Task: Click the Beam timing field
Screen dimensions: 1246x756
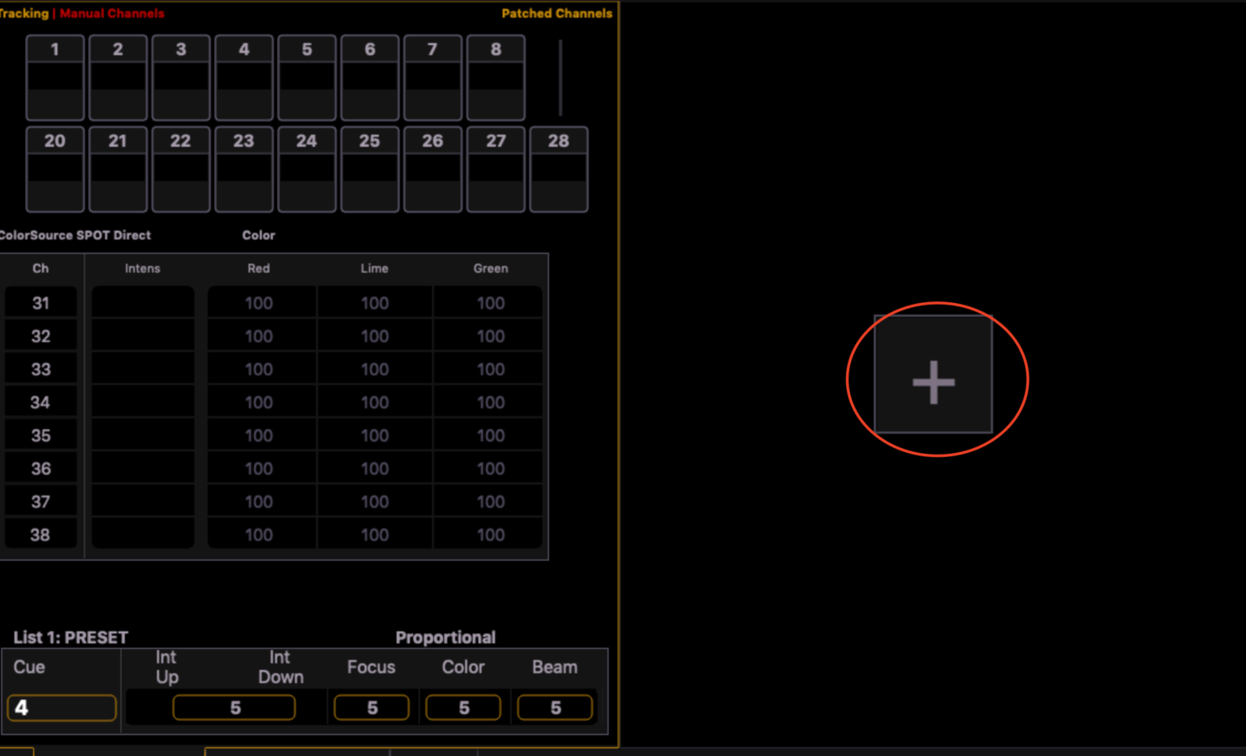Action: click(555, 707)
